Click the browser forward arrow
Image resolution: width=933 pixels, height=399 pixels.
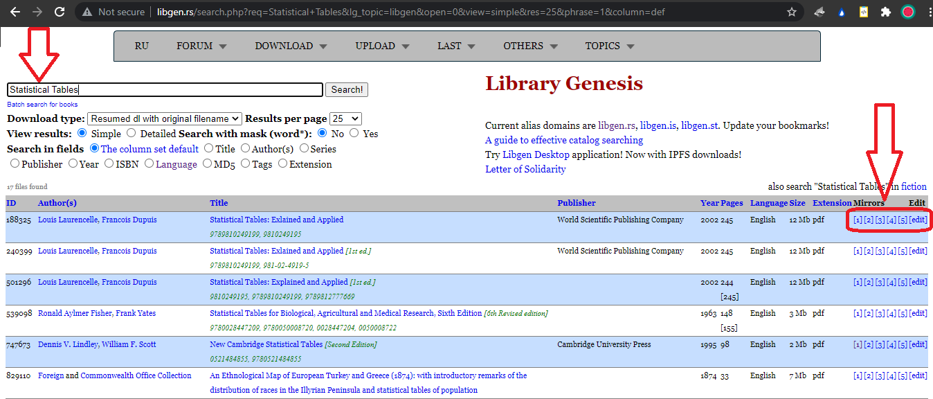[37, 12]
